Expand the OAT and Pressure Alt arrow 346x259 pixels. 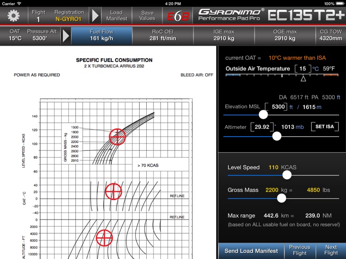click(x=66, y=35)
